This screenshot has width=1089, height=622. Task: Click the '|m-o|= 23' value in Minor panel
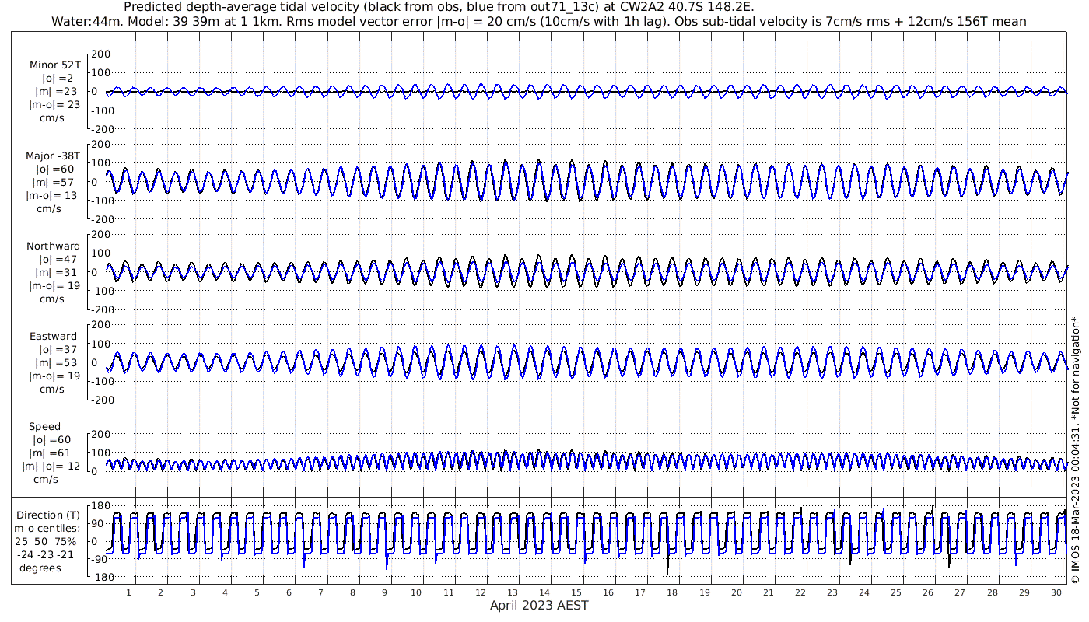click(54, 105)
